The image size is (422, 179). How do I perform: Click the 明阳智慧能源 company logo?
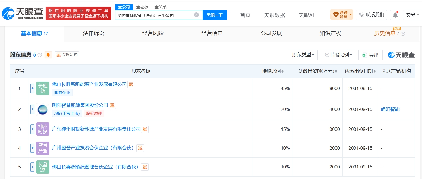(x=43, y=109)
